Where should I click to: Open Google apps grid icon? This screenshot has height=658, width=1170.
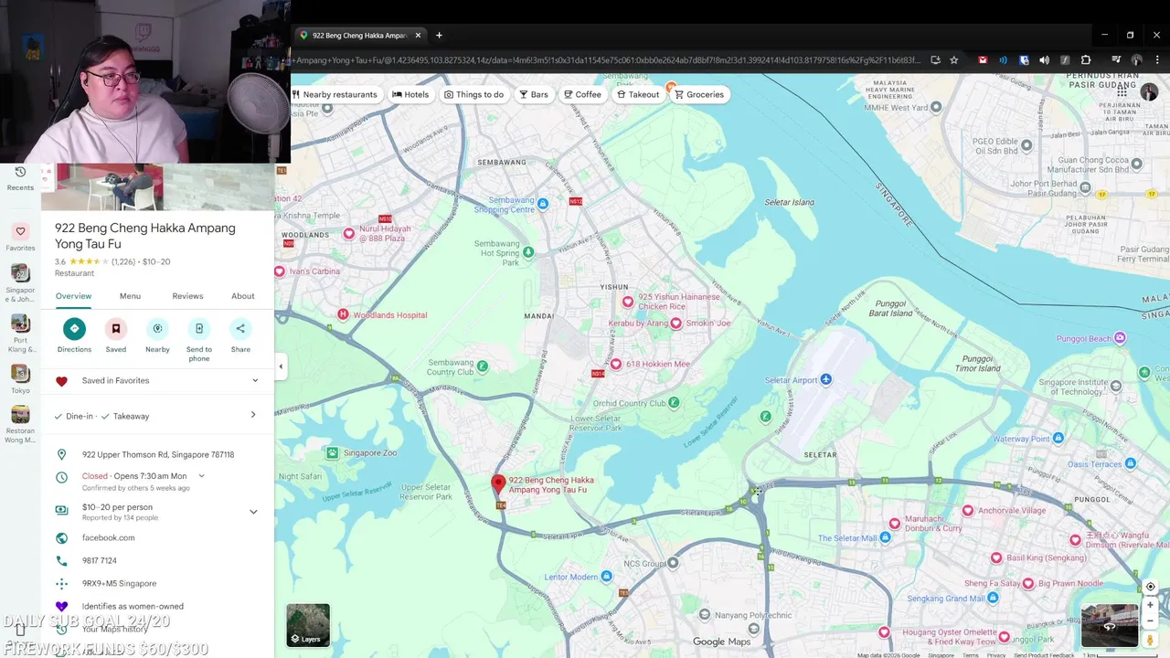click(1122, 93)
